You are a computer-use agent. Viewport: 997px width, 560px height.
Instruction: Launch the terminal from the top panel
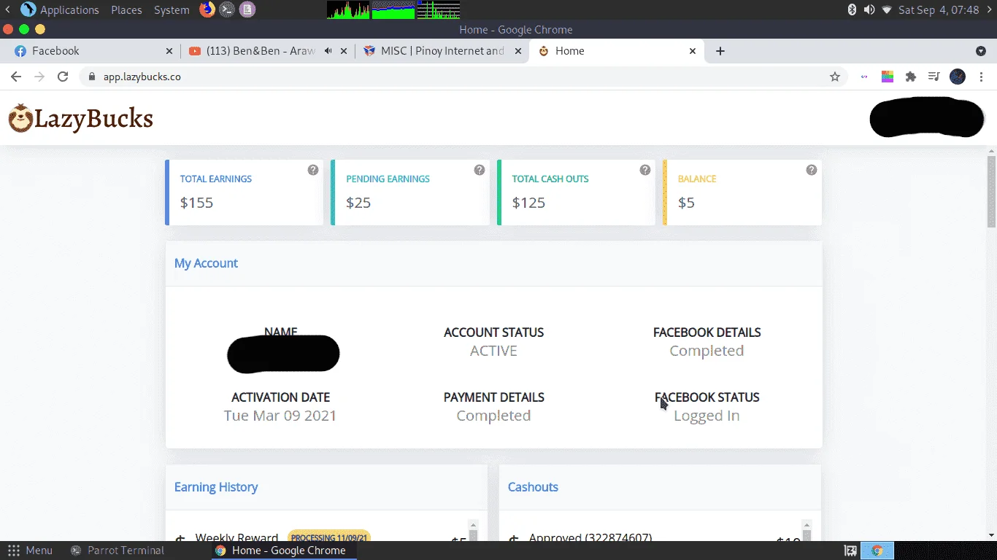pyautogui.click(x=227, y=9)
